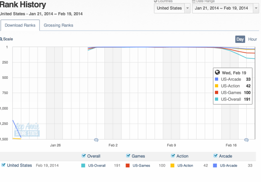Open the comment marker near Feb 2
Viewport: 261px width, 182px height.
(96, 140)
